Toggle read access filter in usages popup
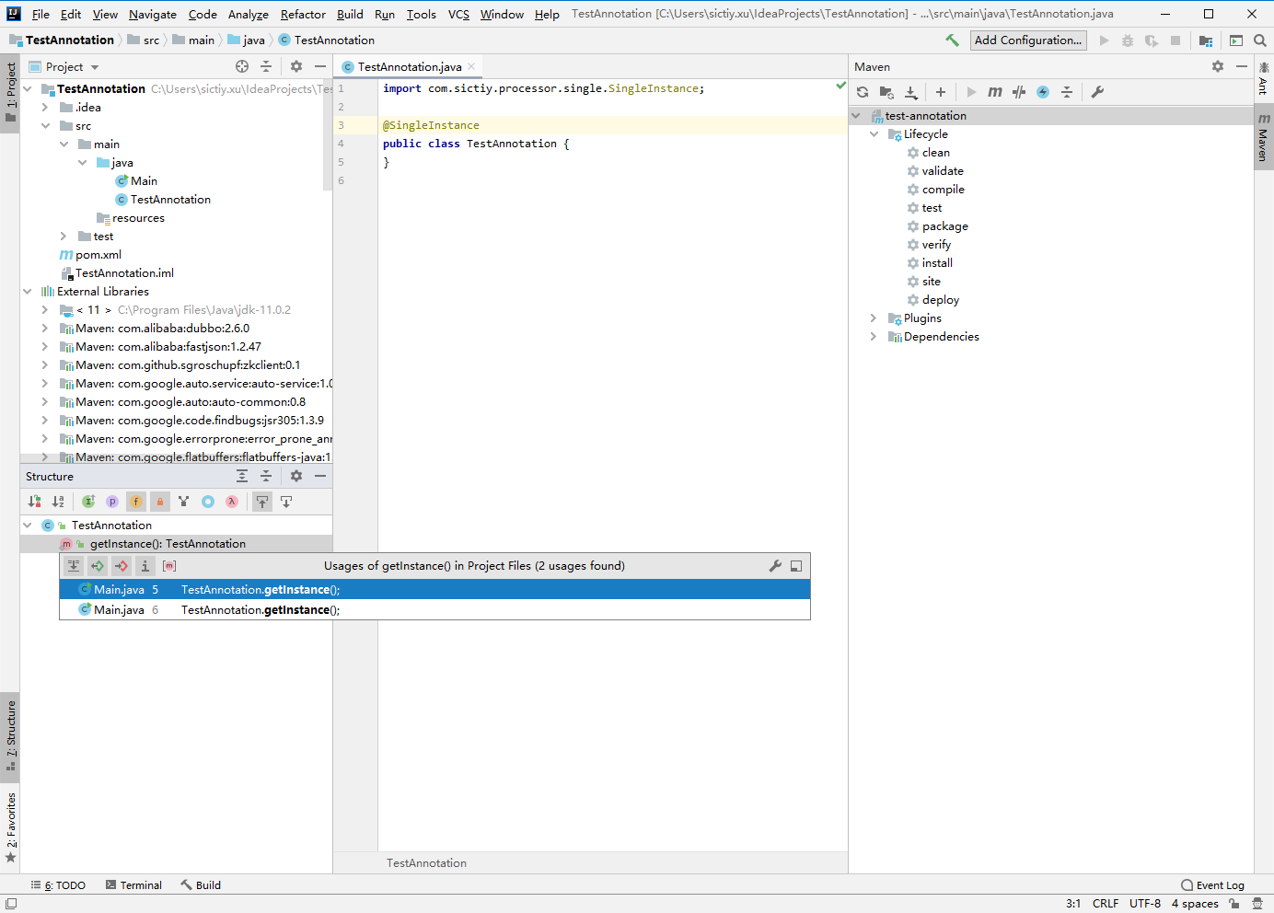This screenshot has width=1274, height=913. (x=98, y=566)
